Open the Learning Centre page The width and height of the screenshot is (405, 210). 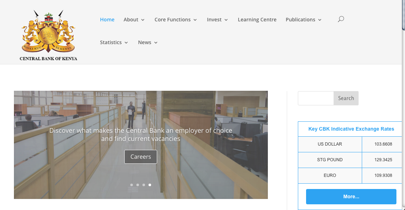(257, 20)
